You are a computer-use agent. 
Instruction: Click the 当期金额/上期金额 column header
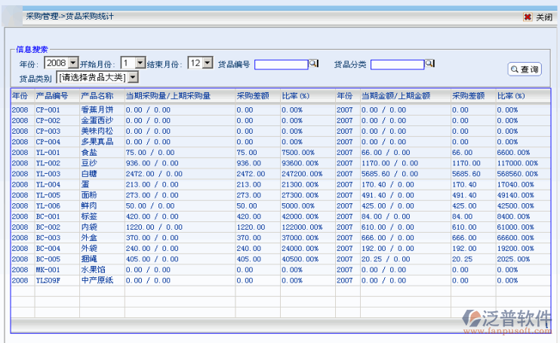[395, 96]
